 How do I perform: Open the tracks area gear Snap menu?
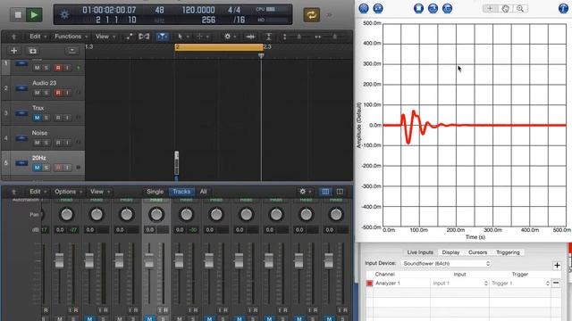coord(230,37)
